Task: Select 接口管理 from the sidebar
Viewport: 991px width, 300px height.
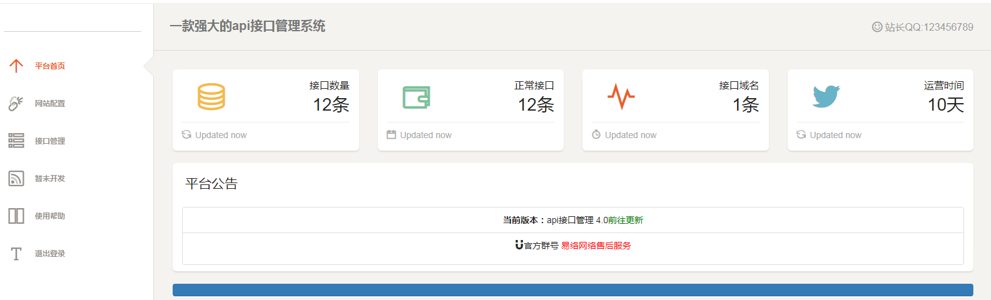Action: [50, 141]
